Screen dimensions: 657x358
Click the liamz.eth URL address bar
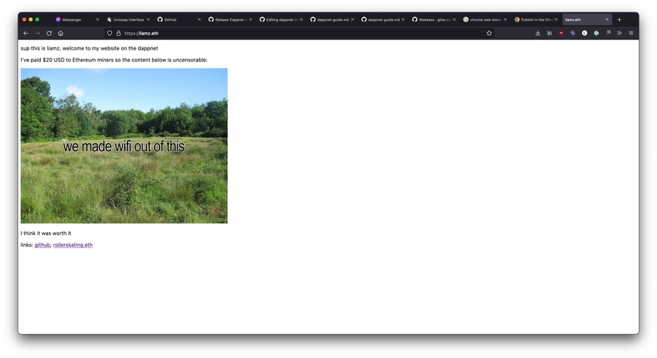pyautogui.click(x=292, y=33)
